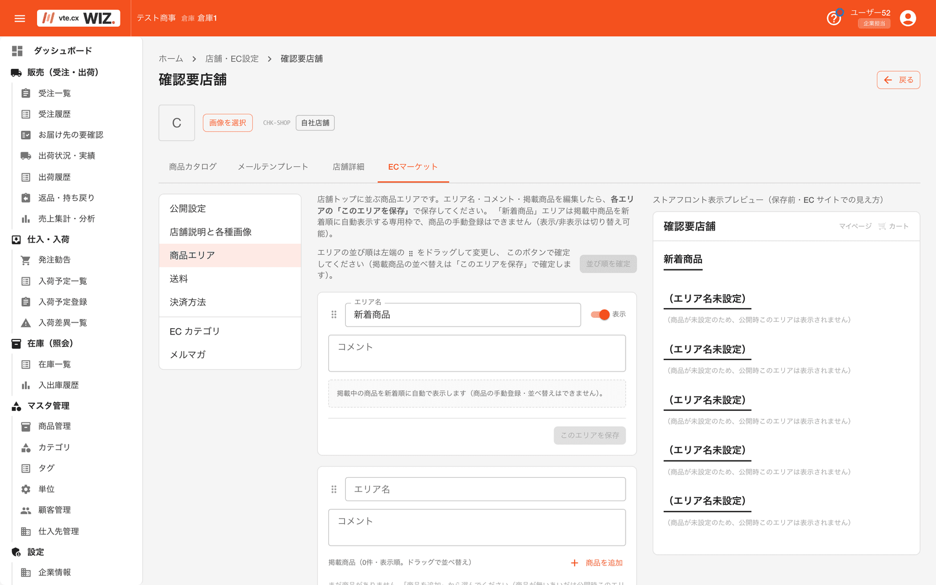Viewport: 936px width, 585px height.
Task: Click the 入荷差異一覧 warning triangle icon
Action: pos(26,323)
